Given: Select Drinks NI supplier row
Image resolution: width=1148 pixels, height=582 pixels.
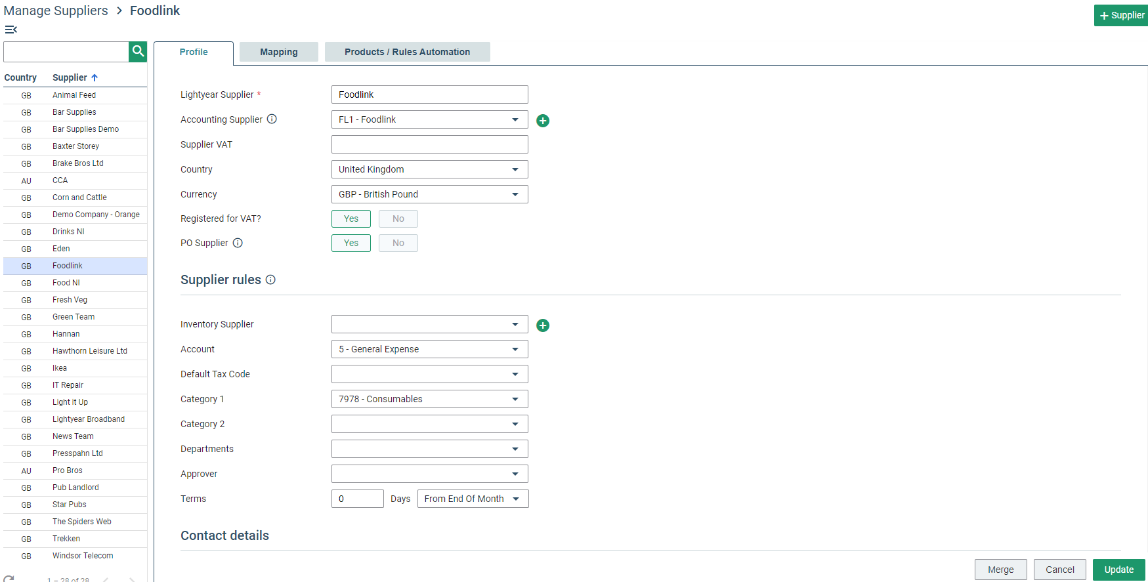Looking at the screenshot, I should click(75, 232).
